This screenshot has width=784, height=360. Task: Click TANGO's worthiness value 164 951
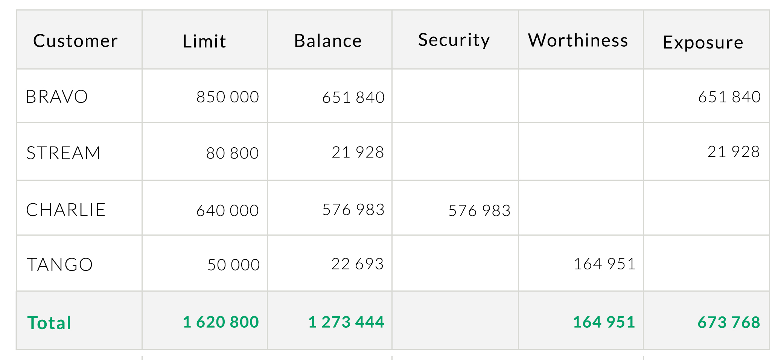[604, 264]
